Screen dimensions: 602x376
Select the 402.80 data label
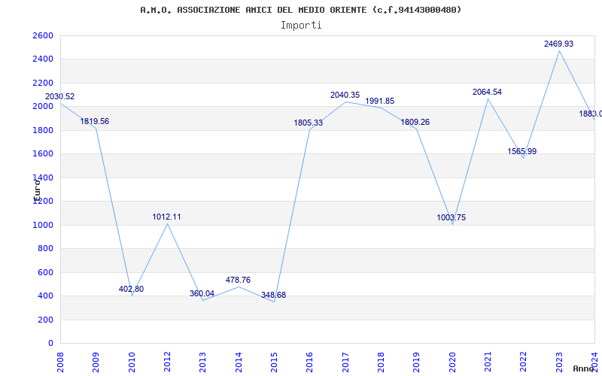(131, 290)
